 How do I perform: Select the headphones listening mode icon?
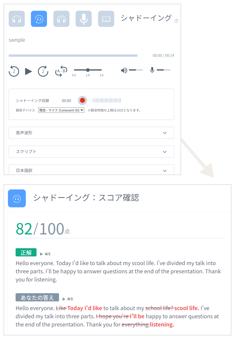17,19
